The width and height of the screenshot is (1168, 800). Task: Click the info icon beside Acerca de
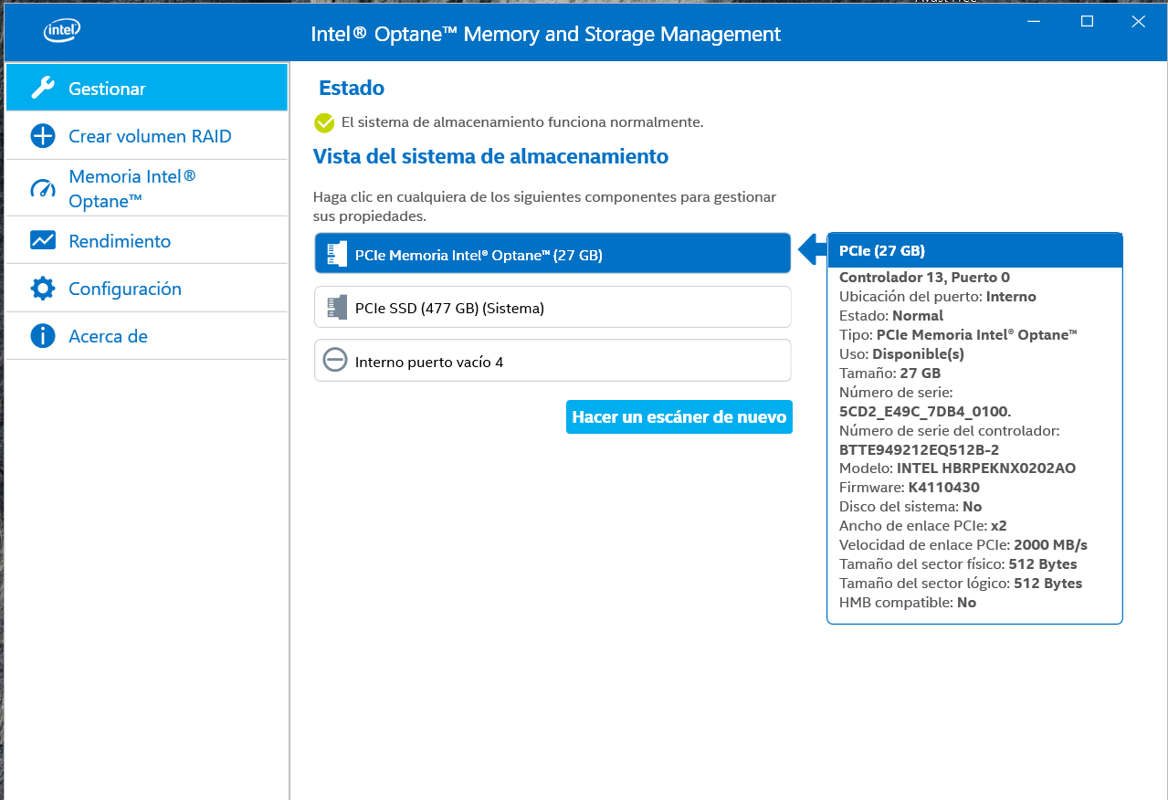[43, 336]
